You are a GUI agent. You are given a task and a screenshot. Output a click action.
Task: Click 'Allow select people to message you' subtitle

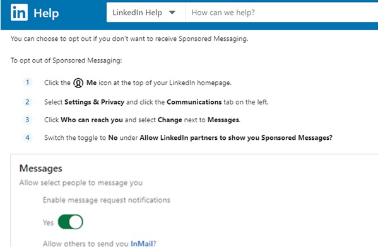click(x=81, y=183)
